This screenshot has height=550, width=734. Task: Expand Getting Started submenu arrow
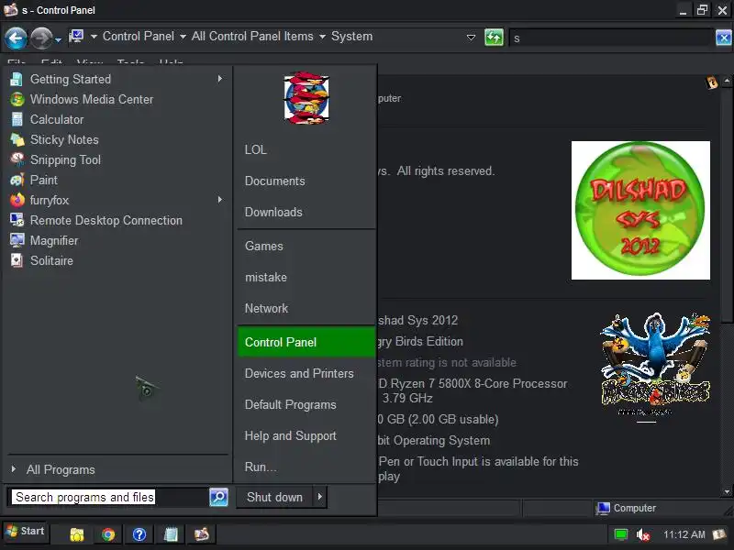click(x=219, y=79)
